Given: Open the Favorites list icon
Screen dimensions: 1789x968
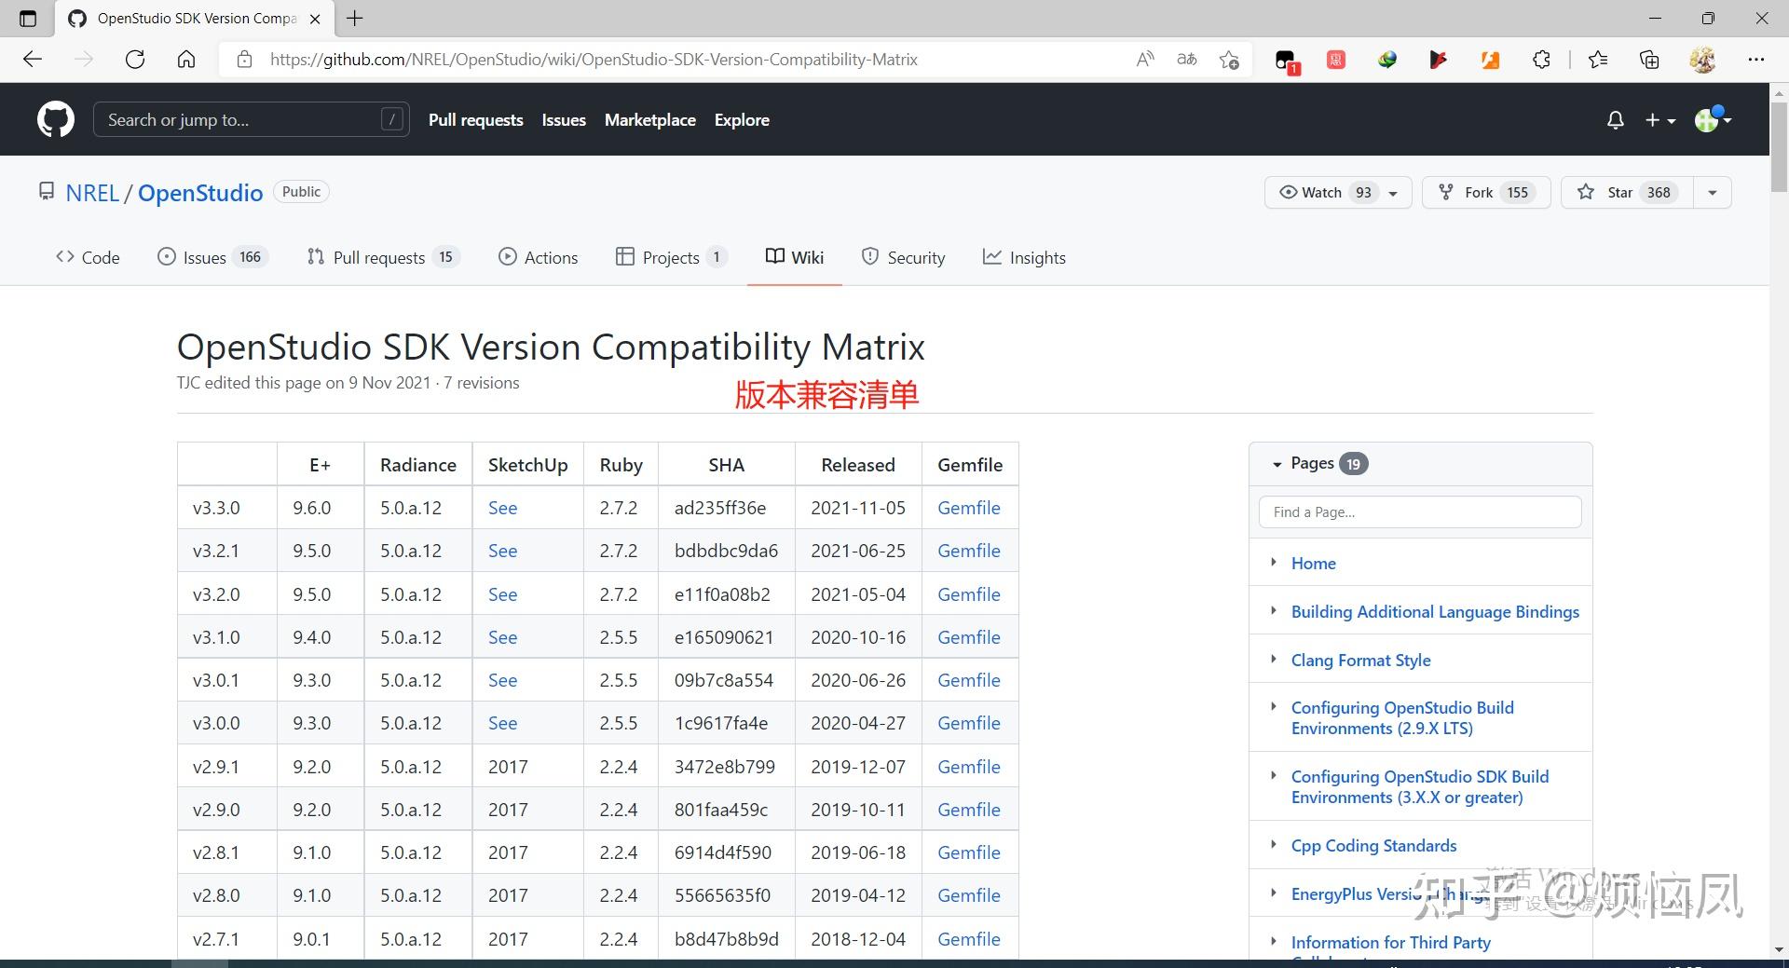Looking at the screenshot, I should 1598,60.
